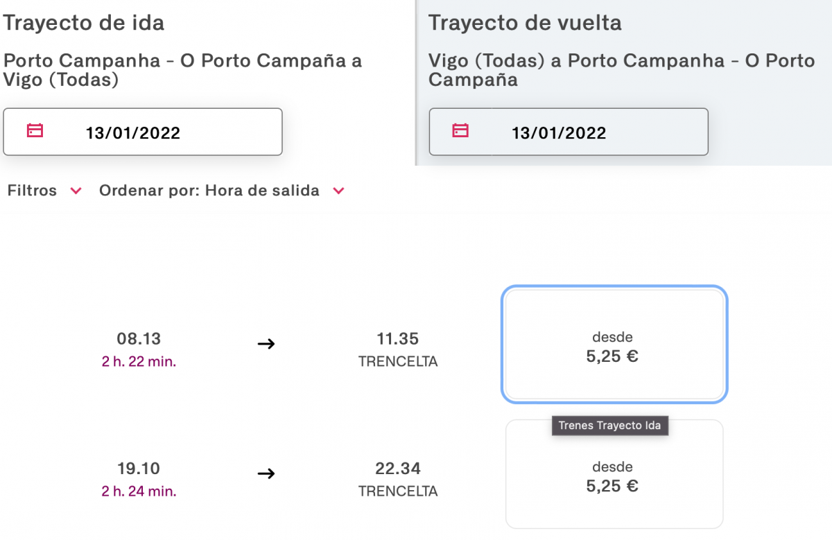The height and width of the screenshot is (540, 832).
Task: Click the arrow icon in the 08.13 train row
Action: pyautogui.click(x=266, y=344)
